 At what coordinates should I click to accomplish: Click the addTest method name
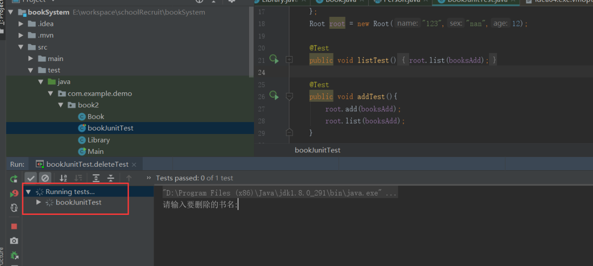(371, 97)
